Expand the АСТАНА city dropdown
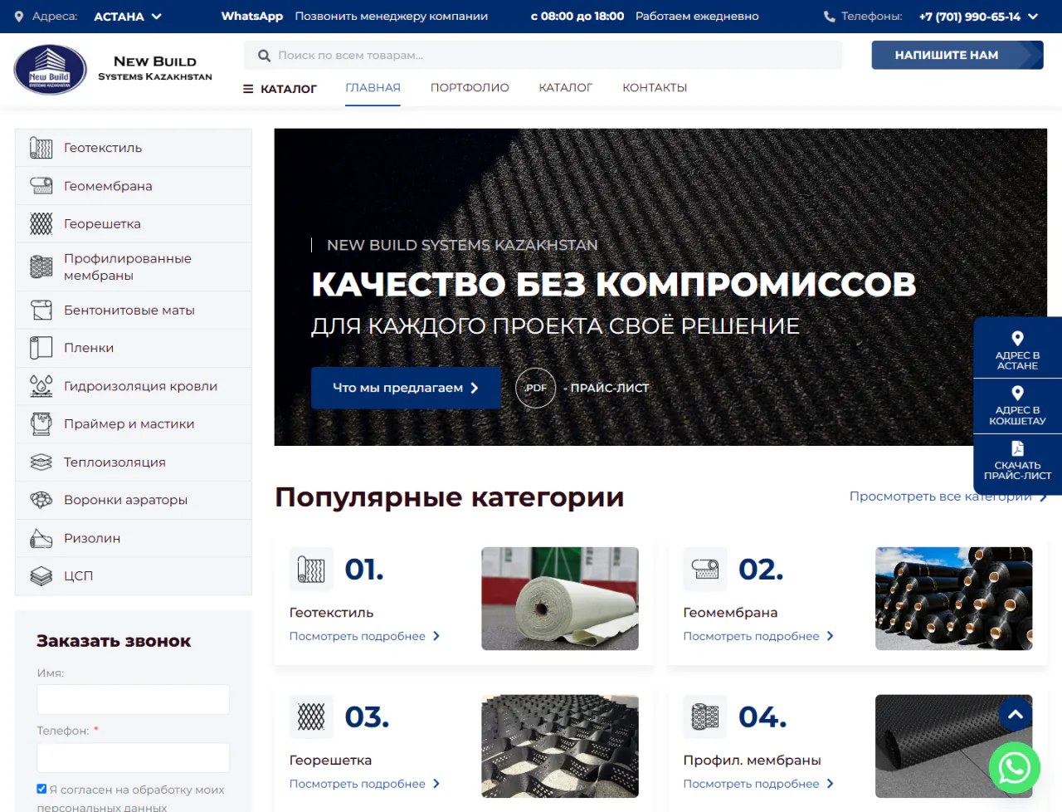1062x812 pixels. (x=128, y=17)
